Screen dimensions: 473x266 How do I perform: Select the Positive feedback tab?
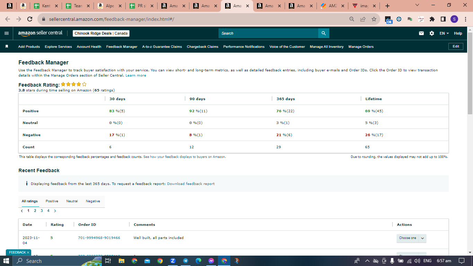click(52, 201)
